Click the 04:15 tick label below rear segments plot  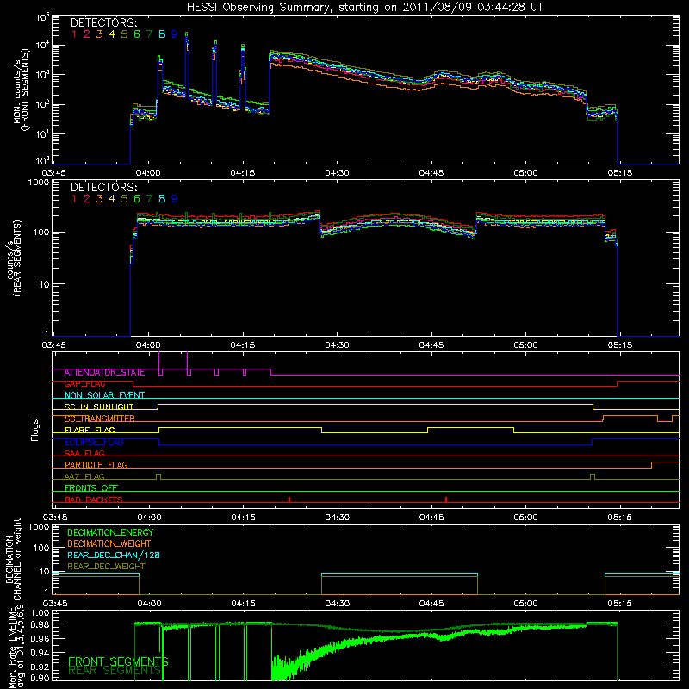243,345
